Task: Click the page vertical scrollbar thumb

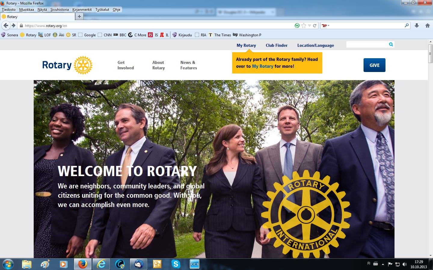Action: point(431,53)
